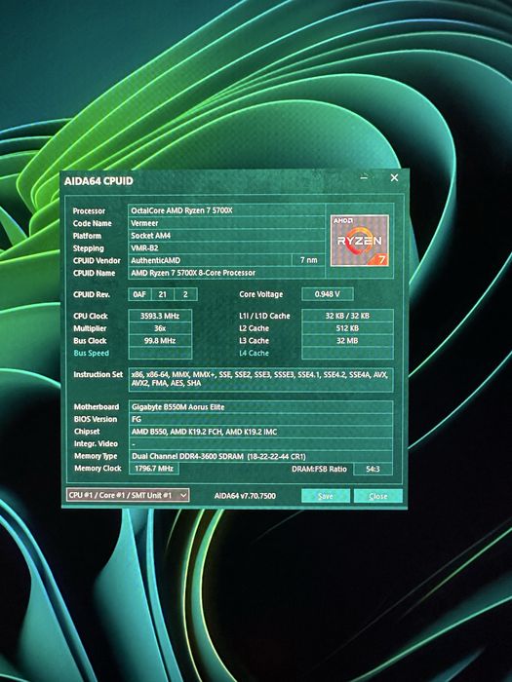This screenshot has width=512, height=682.
Task: Click the Memory Type Dual Channel DDR4-3600 value
Action: (x=260, y=456)
